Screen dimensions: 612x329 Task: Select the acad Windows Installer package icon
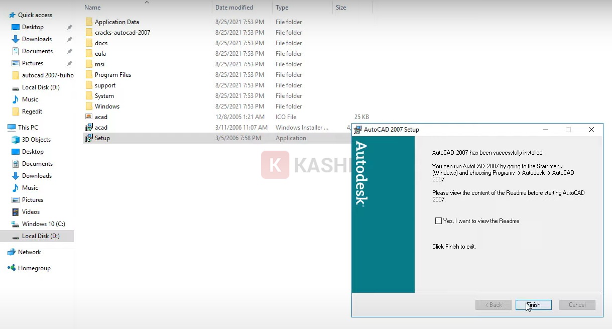89,128
